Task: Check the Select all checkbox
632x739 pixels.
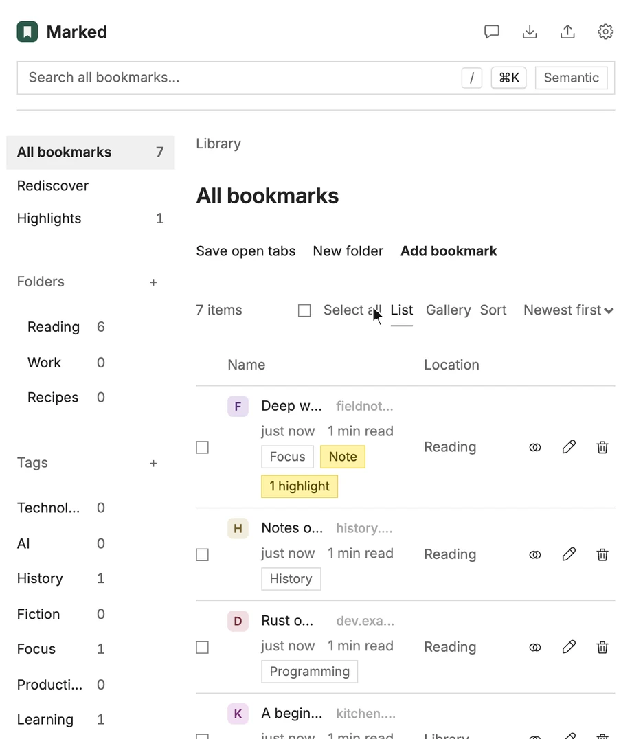Action: [x=304, y=310]
